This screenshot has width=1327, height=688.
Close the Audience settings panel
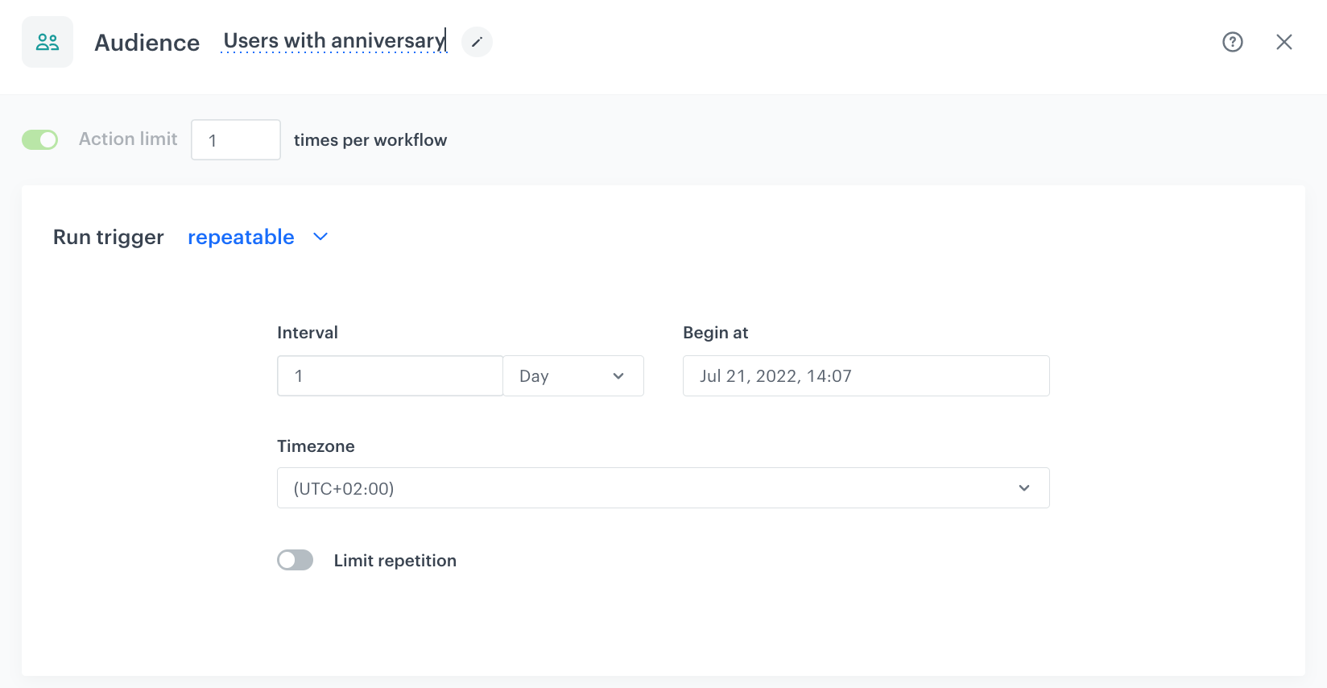click(1284, 42)
